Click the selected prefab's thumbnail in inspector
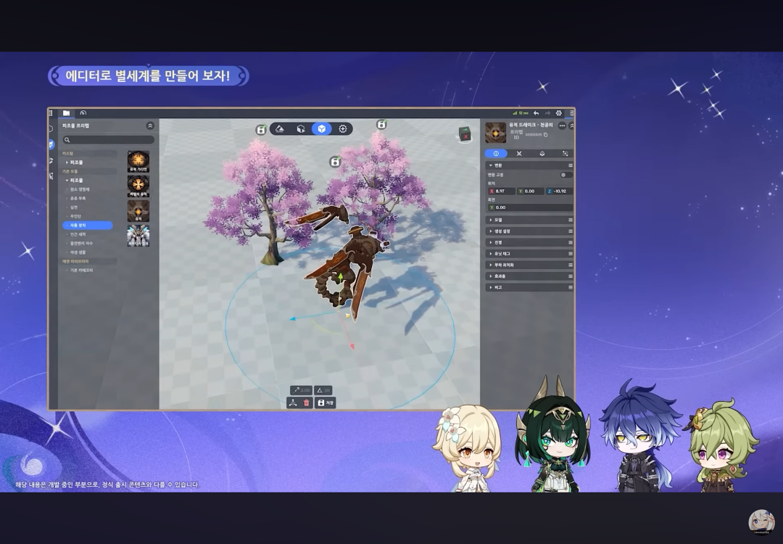This screenshot has width=783, height=544. click(495, 133)
